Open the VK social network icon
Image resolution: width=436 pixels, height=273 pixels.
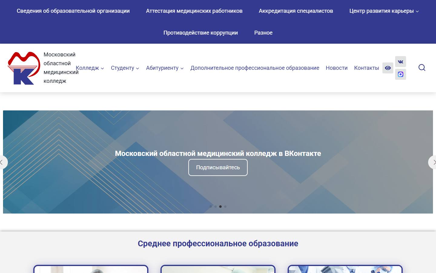coord(401,62)
